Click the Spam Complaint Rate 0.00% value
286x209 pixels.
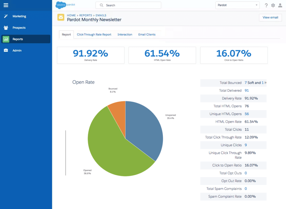click(250, 196)
